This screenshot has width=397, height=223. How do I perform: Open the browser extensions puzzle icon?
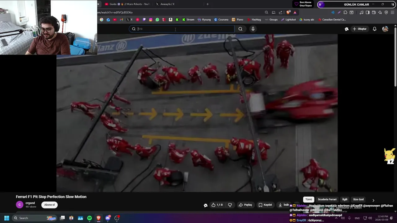(x=345, y=12)
